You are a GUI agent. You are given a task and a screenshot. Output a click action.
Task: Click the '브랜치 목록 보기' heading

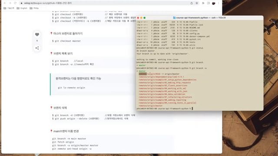pyautogui.click(x=63, y=53)
